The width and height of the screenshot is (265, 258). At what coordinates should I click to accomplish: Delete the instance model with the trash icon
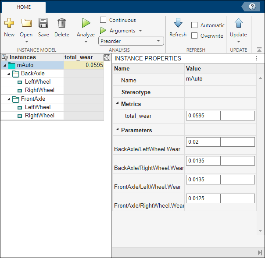coord(62,23)
